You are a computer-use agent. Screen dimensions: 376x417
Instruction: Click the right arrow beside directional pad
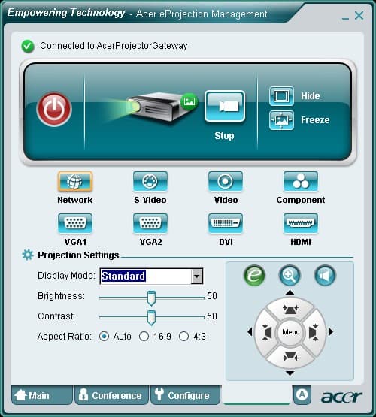[330, 331]
